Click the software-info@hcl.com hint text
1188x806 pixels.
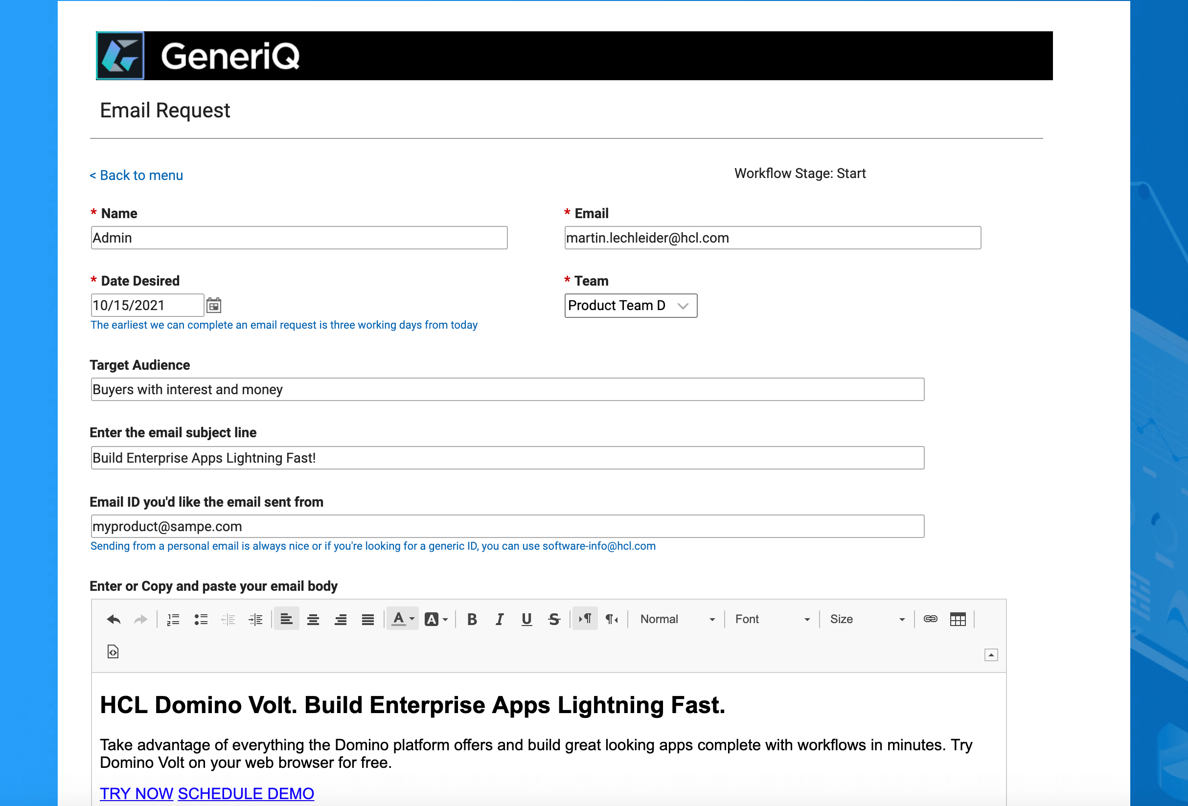[x=373, y=546]
